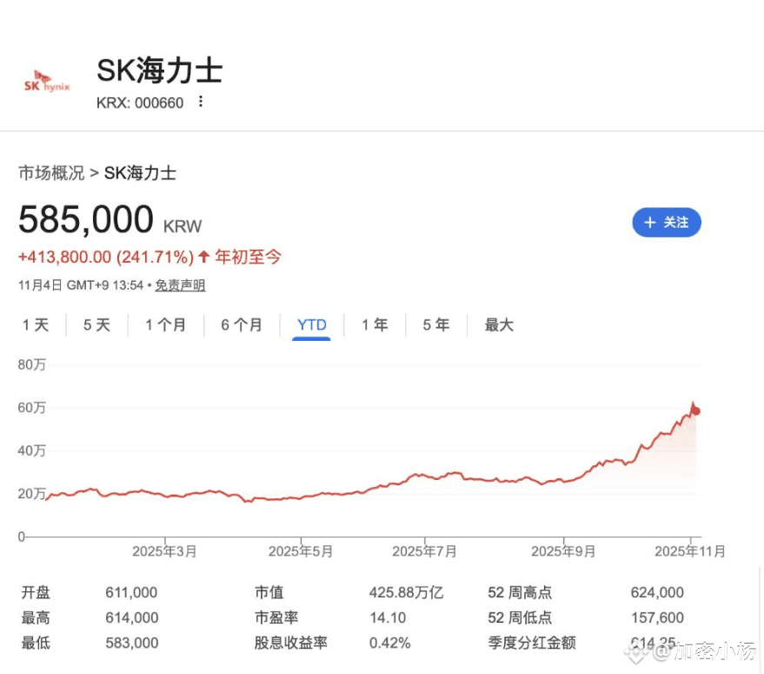Click the YTD range tab
This screenshot has height=674, width=764.
pos(311,325)
